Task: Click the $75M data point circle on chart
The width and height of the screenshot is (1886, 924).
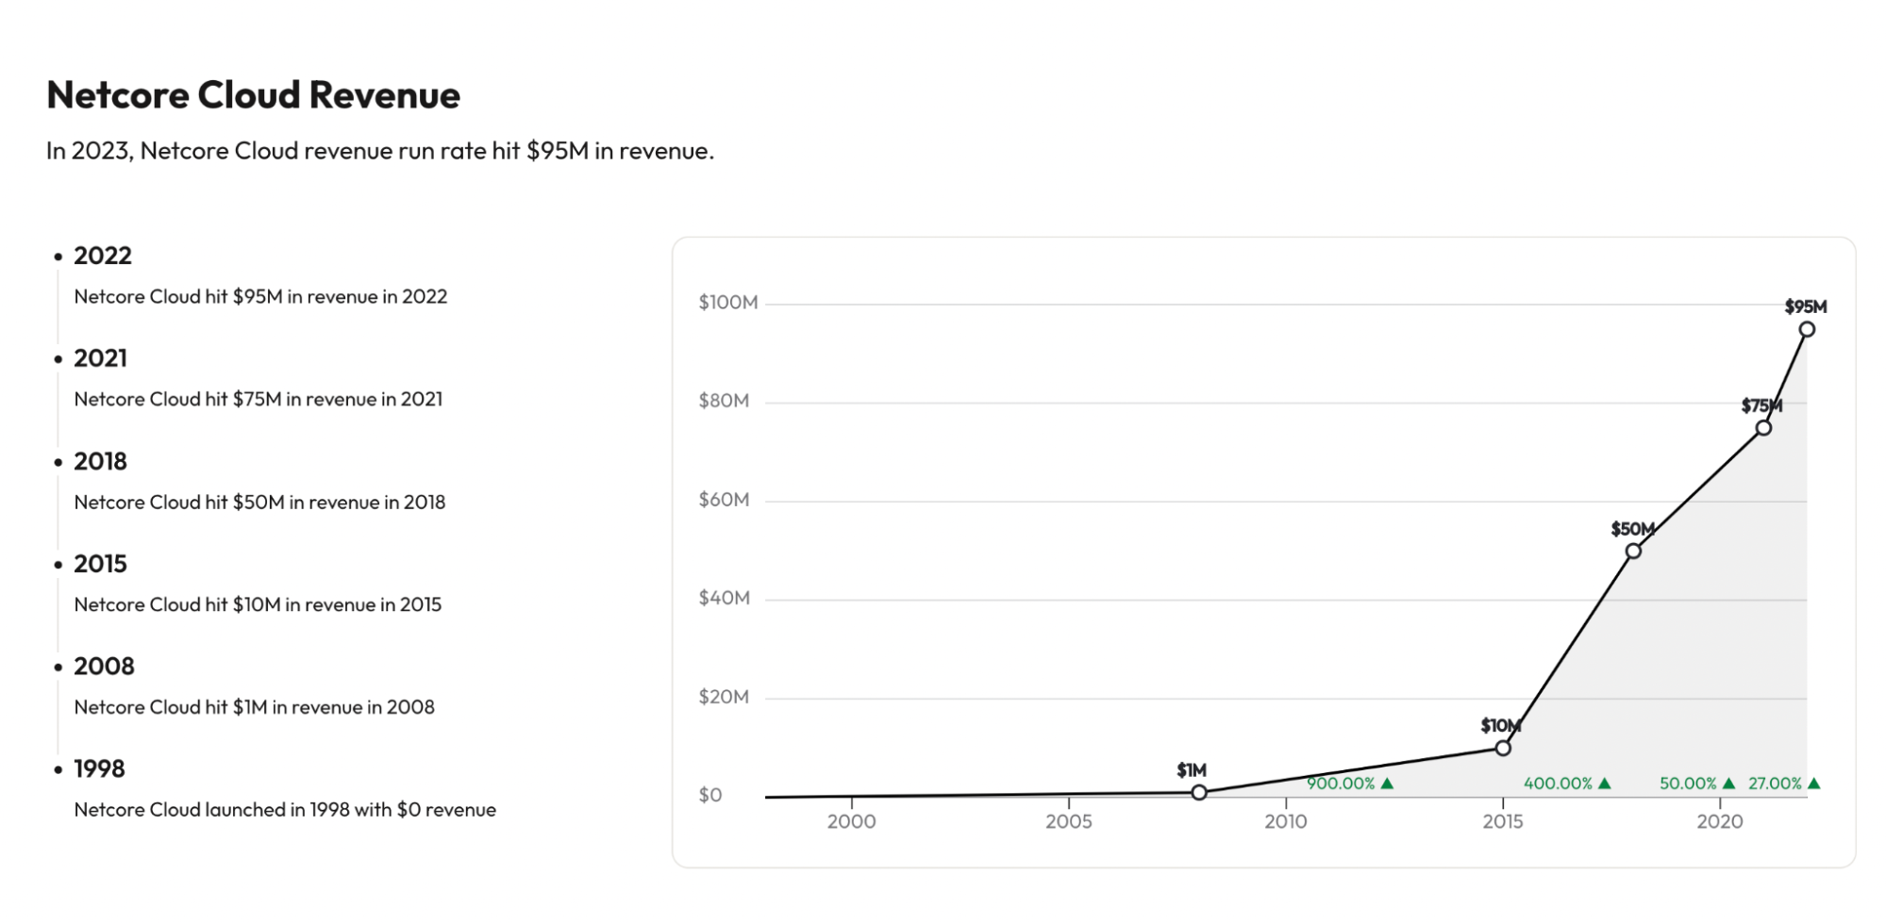Action: point(1763,428)
